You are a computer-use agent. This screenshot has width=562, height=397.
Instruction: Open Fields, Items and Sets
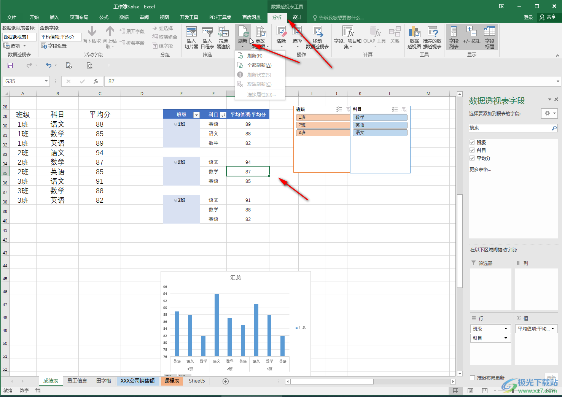pos(348,37)
